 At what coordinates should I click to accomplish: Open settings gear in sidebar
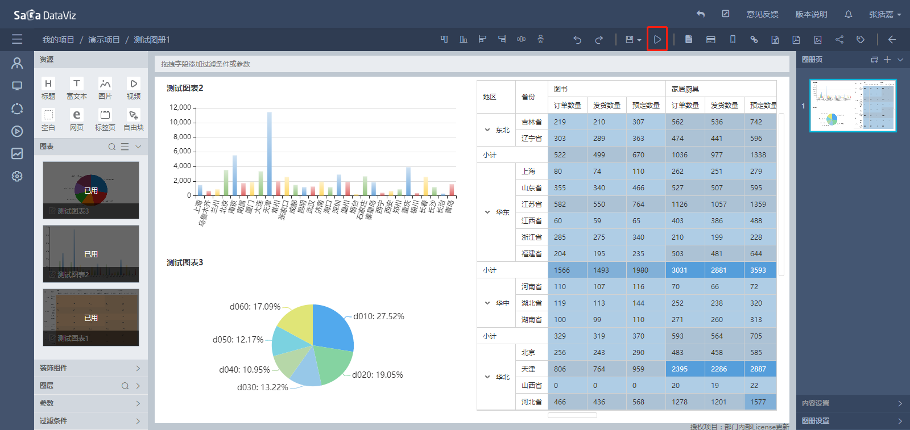click(x=17, y=176)
